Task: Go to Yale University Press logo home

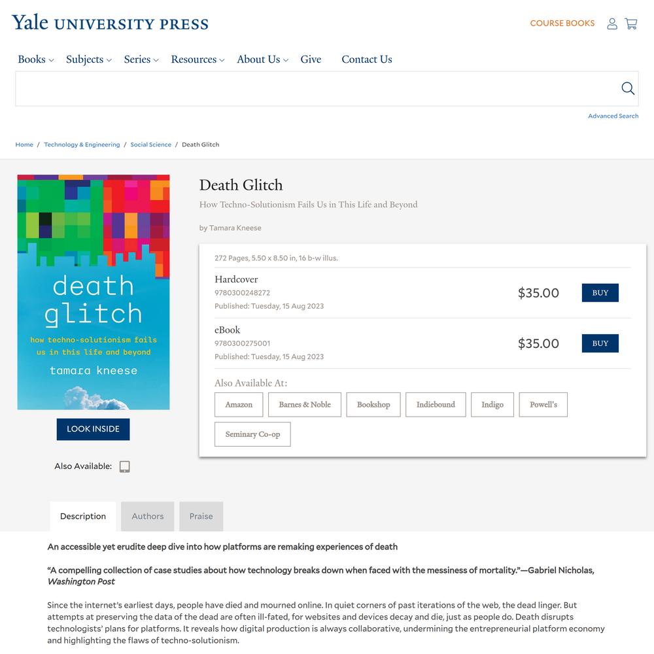Action: 110,23
